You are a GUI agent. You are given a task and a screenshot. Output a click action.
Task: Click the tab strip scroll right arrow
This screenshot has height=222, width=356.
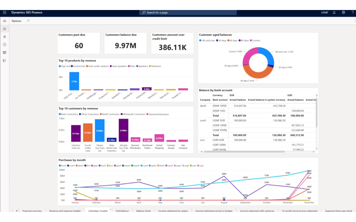(16, 211)
